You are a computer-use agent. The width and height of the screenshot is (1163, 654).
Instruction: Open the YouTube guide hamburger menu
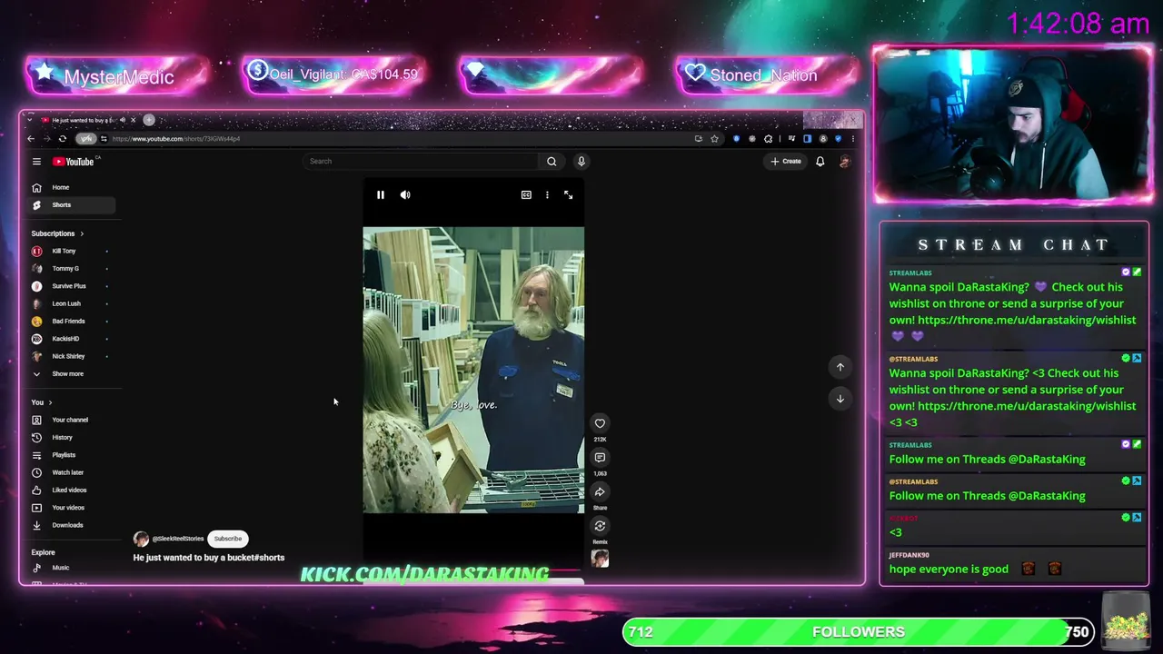pyautogui.click(x=36, y=162)
